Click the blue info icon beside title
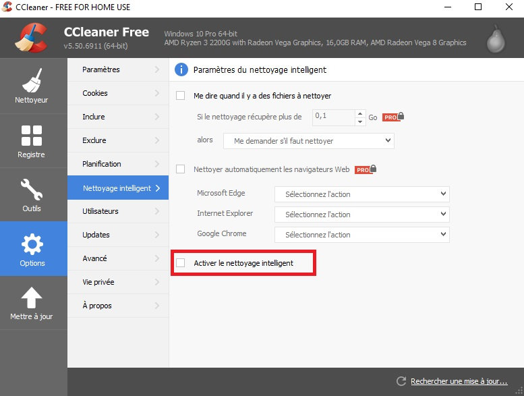524x396 pixels. pyautogui.click(x=181, y=69)
